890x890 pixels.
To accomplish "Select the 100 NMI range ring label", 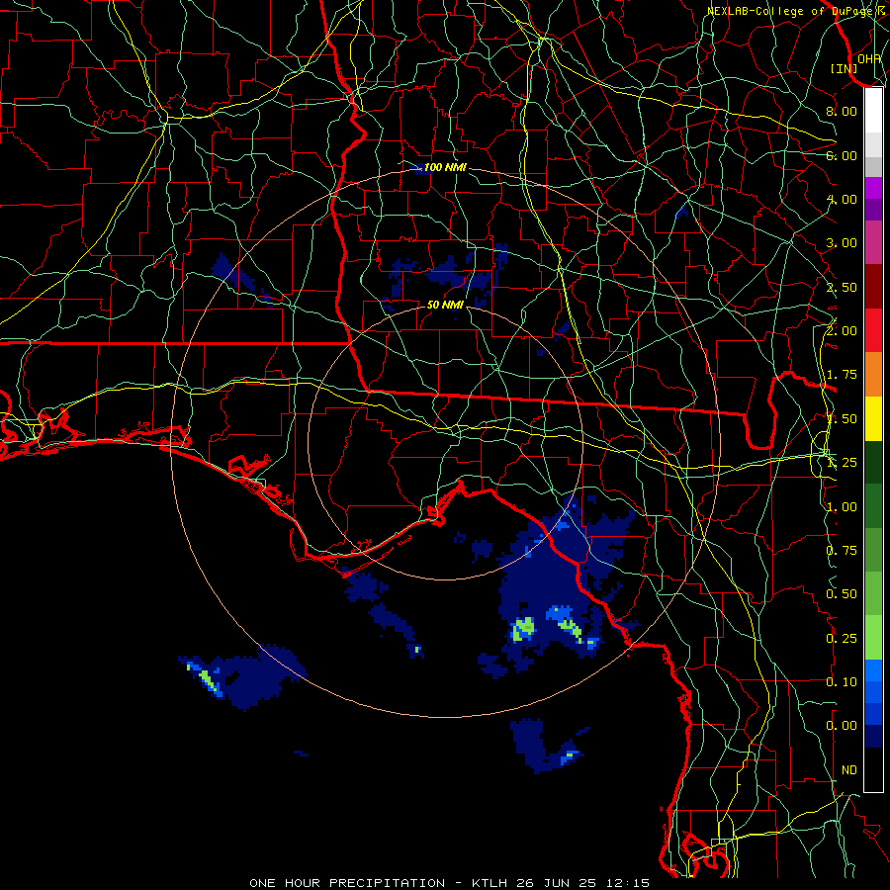I will (x=445, y=167).
